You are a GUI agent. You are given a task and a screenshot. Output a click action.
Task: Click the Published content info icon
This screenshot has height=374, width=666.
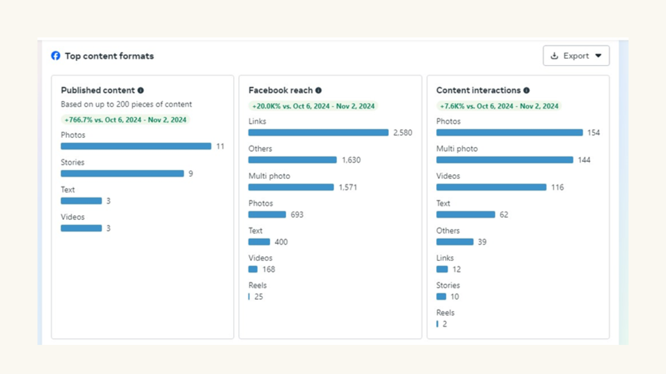coord(140,90)
